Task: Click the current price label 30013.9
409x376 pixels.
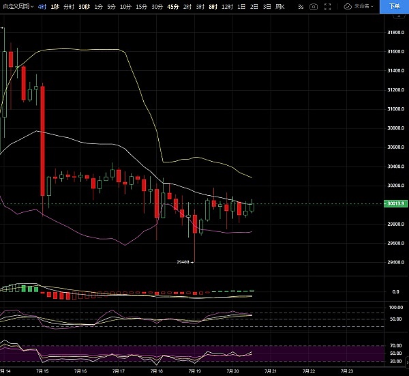Action: pos(395,204)
